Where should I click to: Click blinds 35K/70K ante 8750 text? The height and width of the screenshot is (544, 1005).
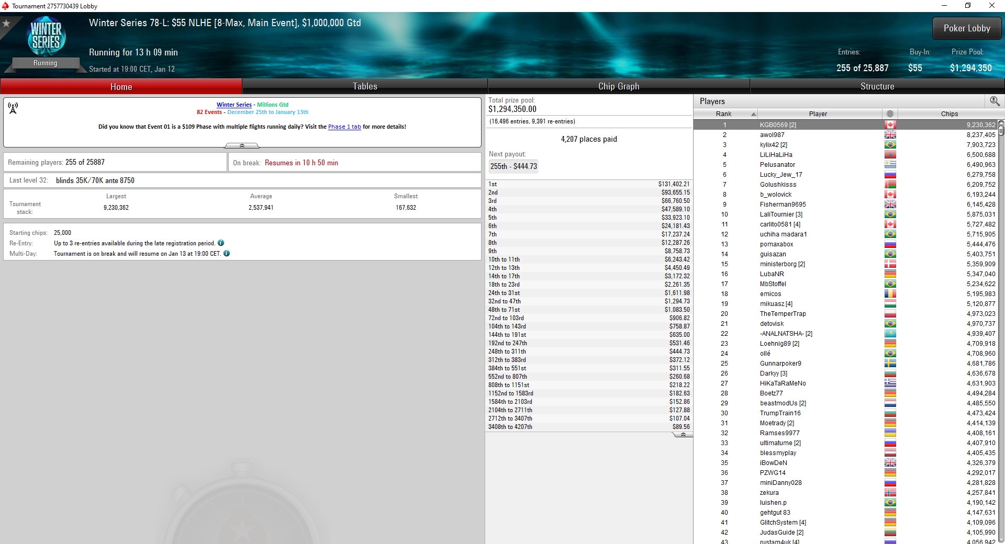[95, 180]
